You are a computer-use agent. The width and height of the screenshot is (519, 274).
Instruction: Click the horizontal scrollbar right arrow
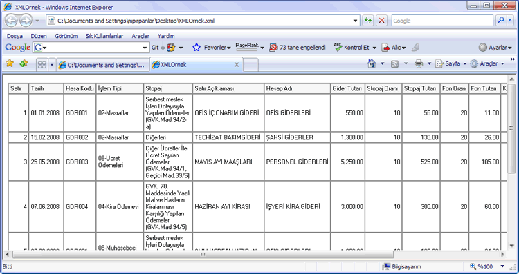[503, 255]
